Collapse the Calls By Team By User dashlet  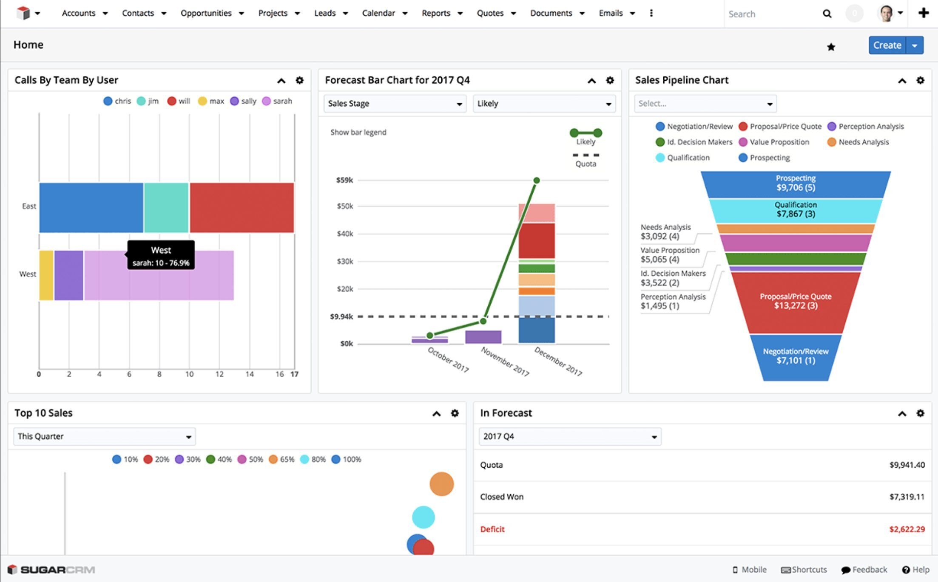tap(281, 80)
